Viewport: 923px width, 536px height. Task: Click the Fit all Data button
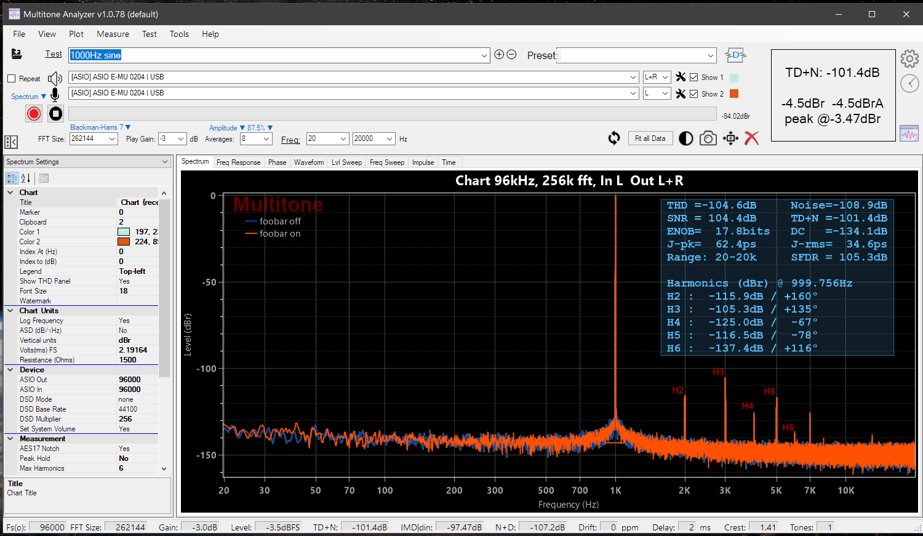(x=650, y=138)
